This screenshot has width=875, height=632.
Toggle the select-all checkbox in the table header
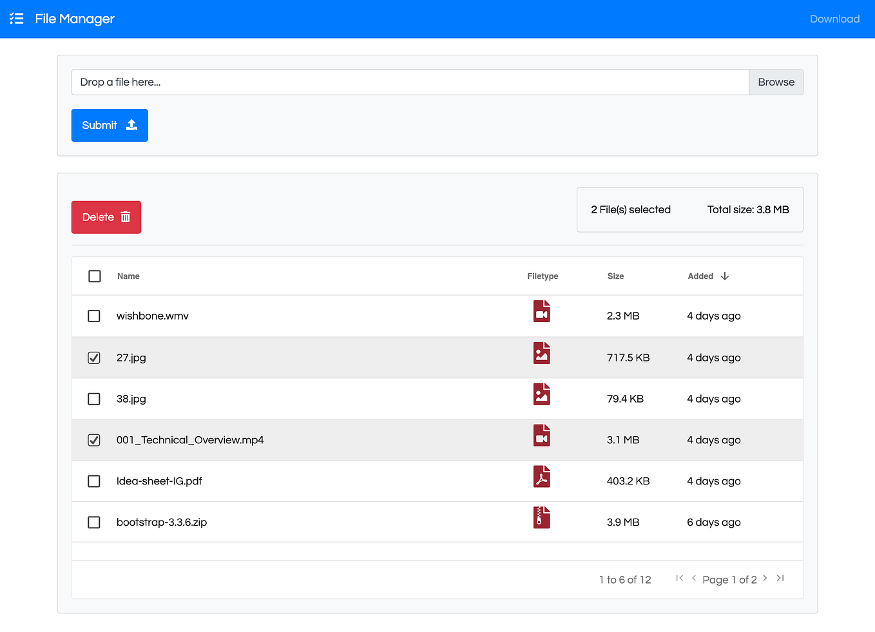(x=95, y=276)
